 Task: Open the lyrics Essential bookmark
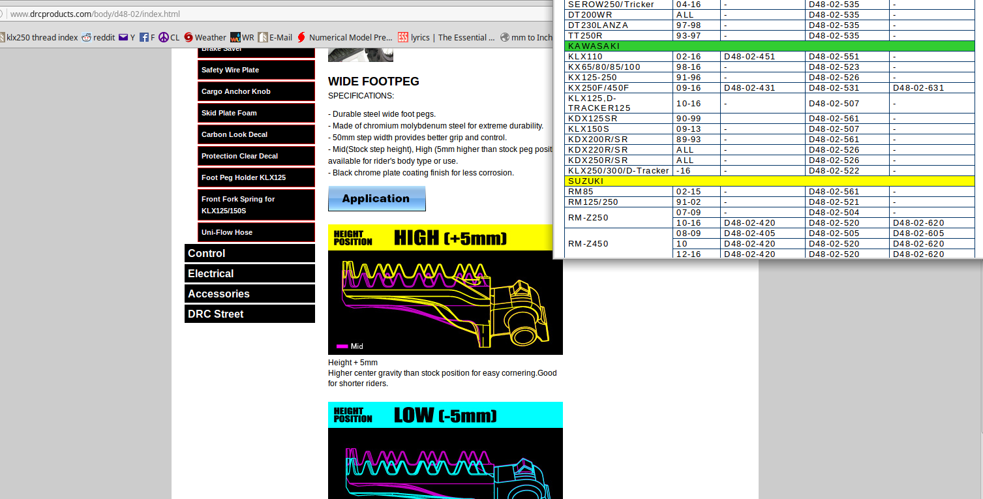446,37
